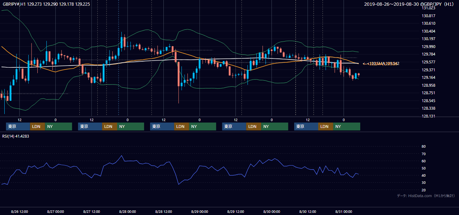Image resolution: width=459 pixels, height=215 pixels.
Task: Click the 128.338 price axis label
Action: [x=429, y=108]
